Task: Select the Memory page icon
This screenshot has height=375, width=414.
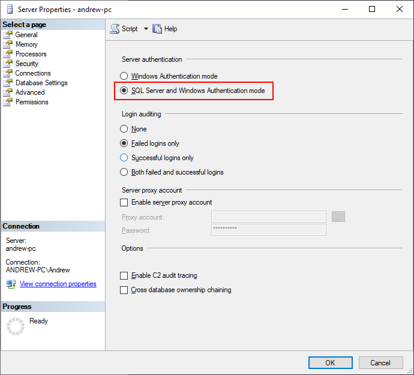Action: (8, 44)
